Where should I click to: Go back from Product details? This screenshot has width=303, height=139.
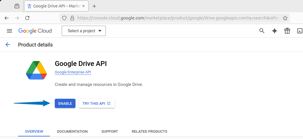point(8,45)
